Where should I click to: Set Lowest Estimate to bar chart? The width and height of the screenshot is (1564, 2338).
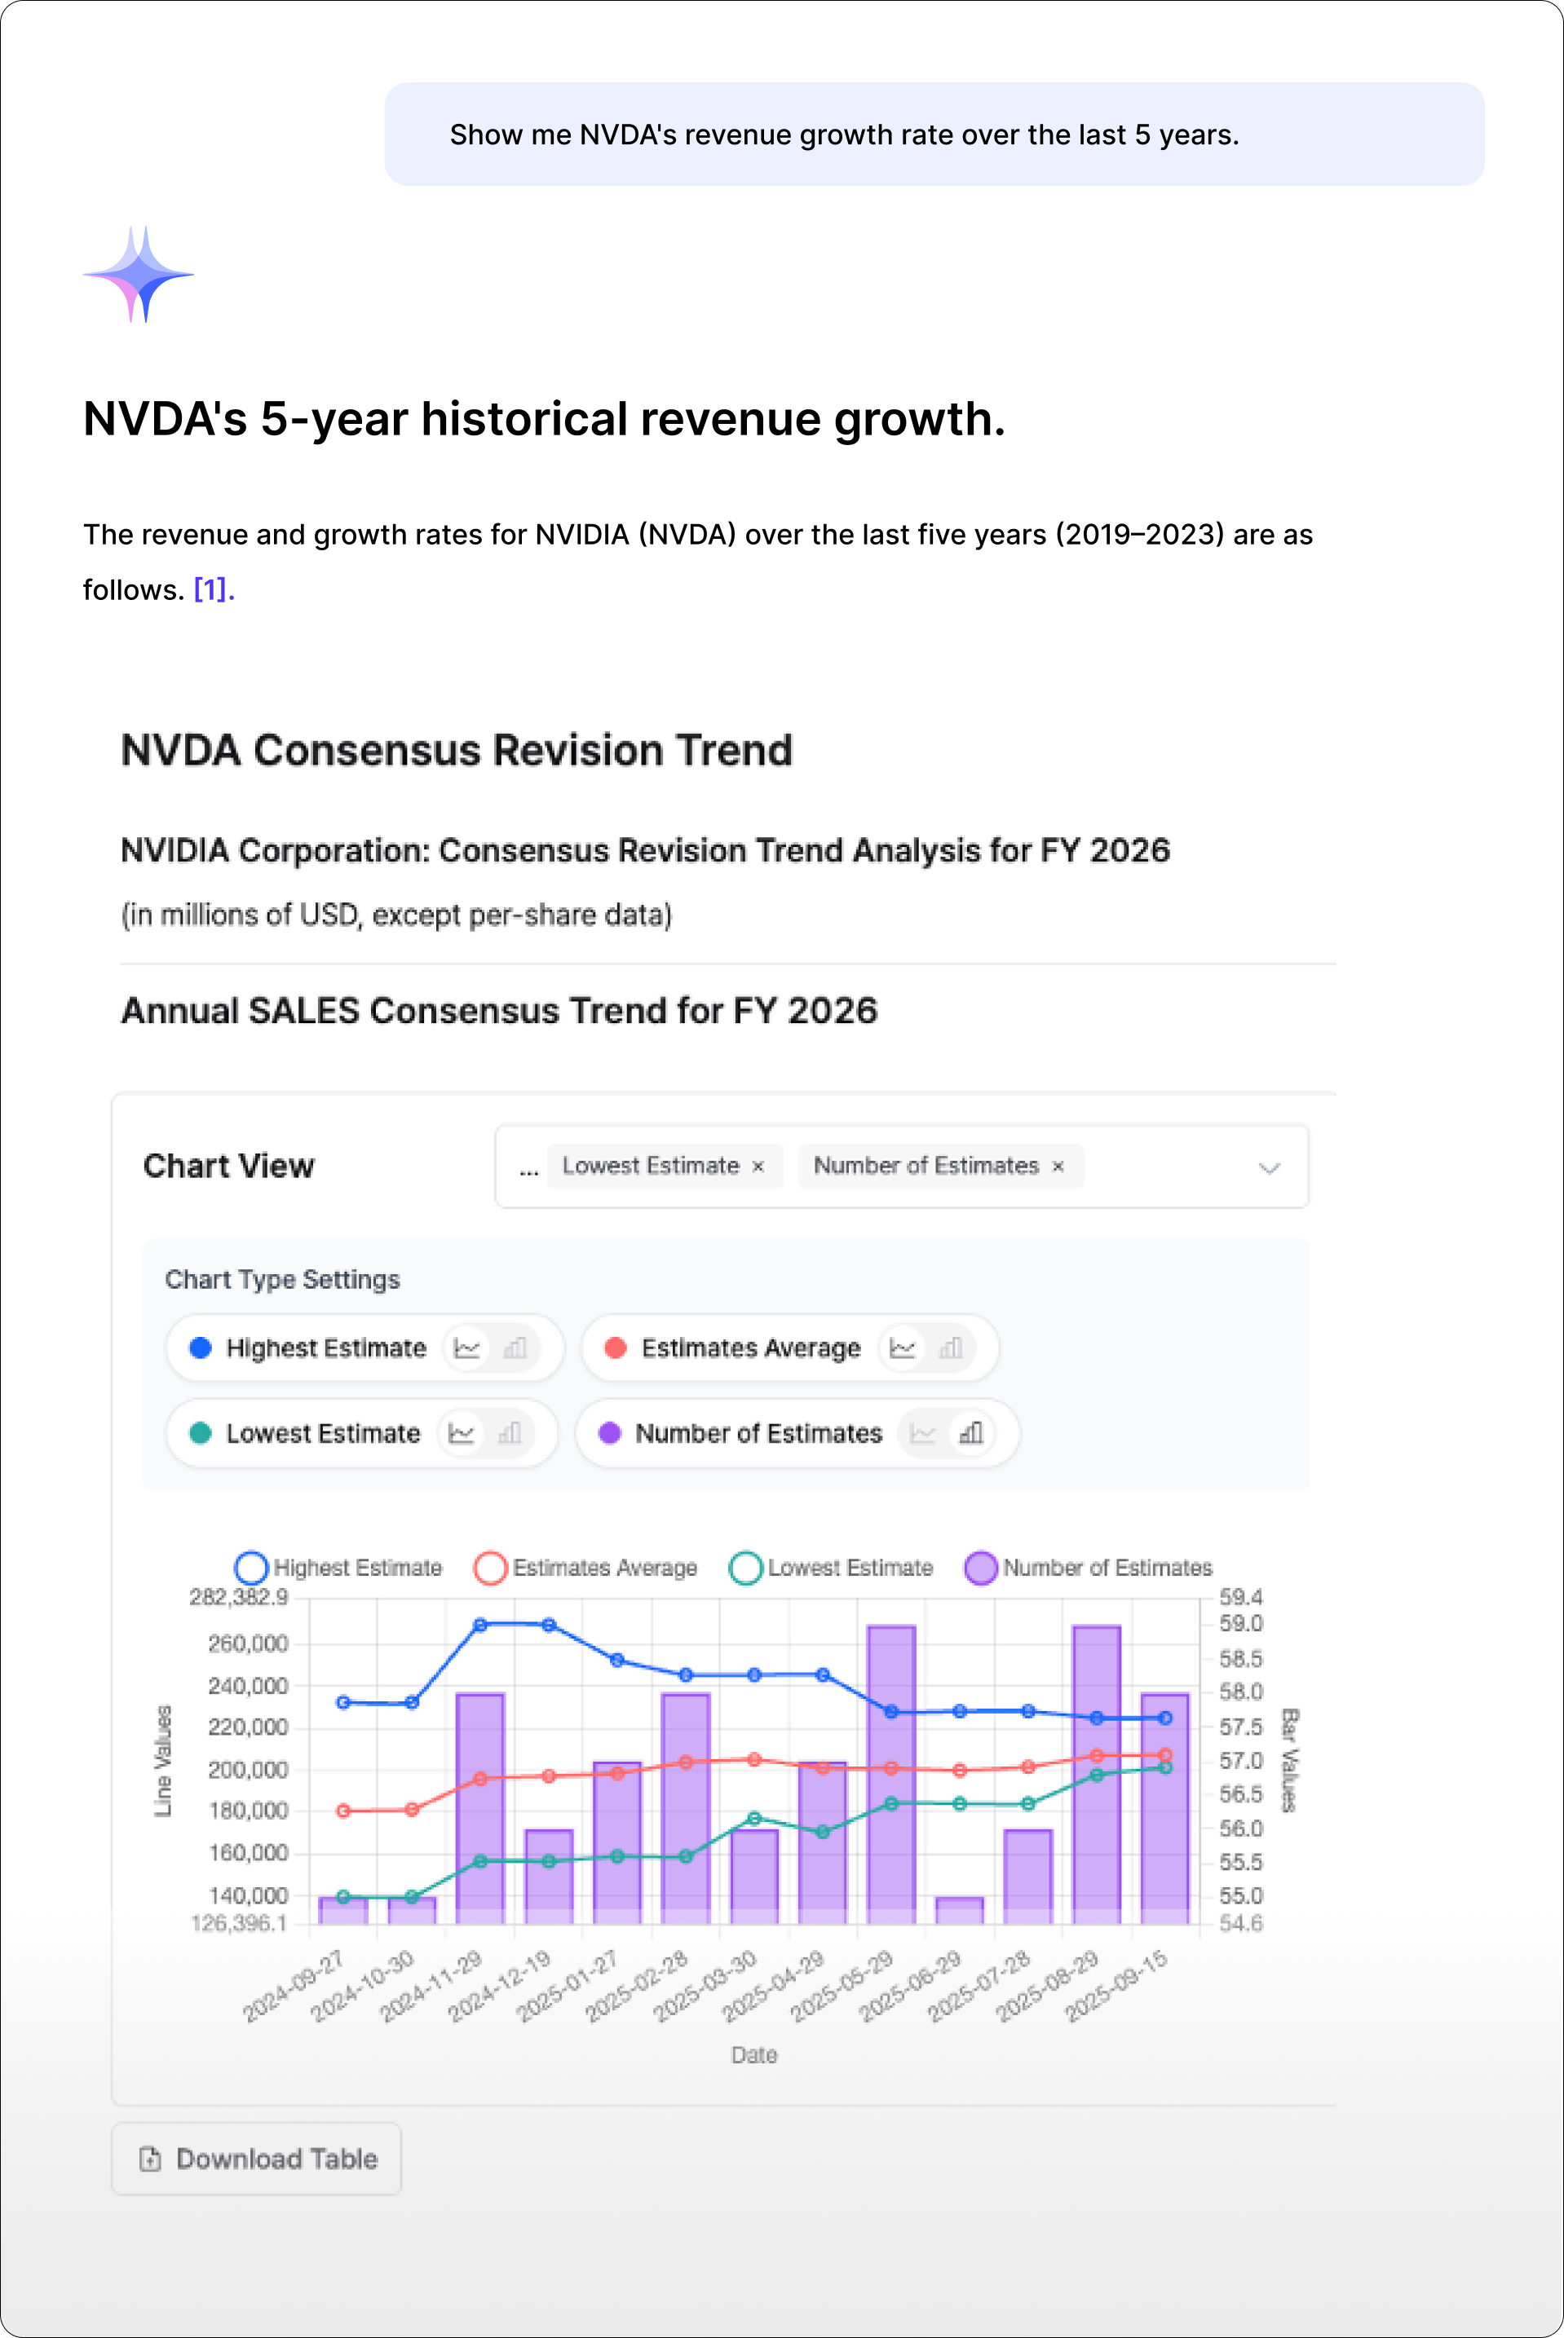510,1432
